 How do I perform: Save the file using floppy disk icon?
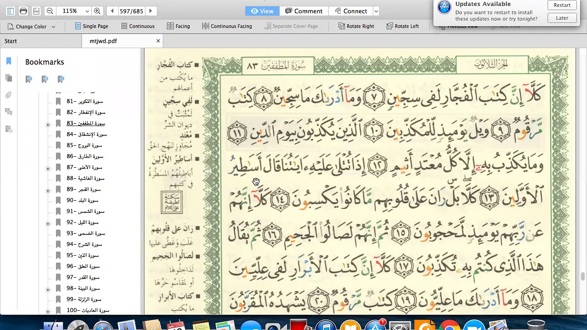[x=36, y=11]
